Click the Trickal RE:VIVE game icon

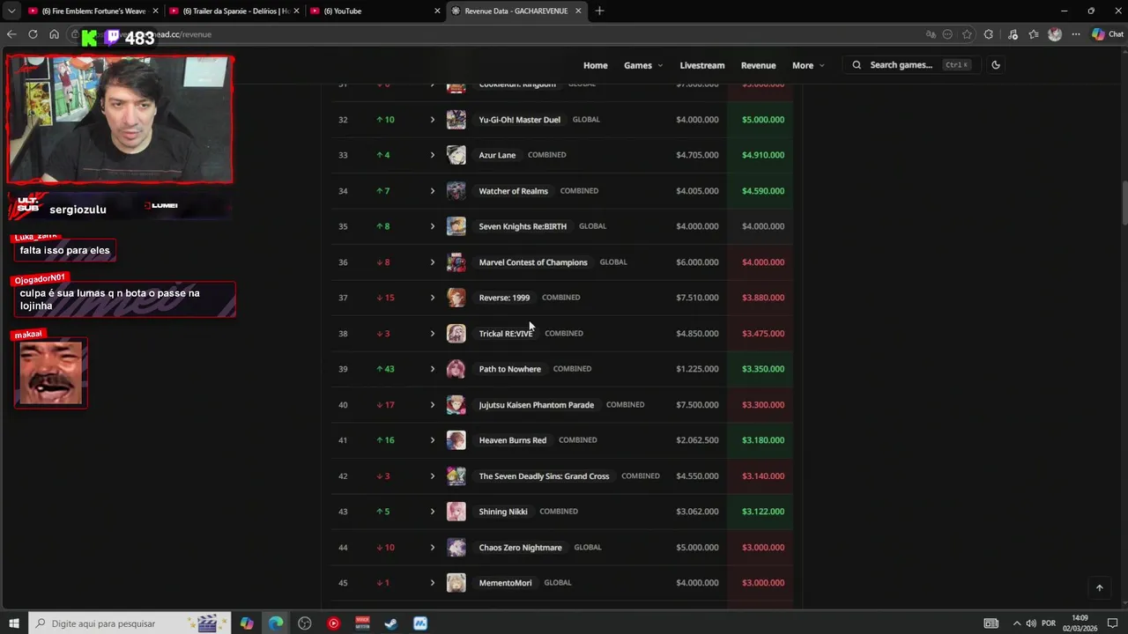point(456,334)
